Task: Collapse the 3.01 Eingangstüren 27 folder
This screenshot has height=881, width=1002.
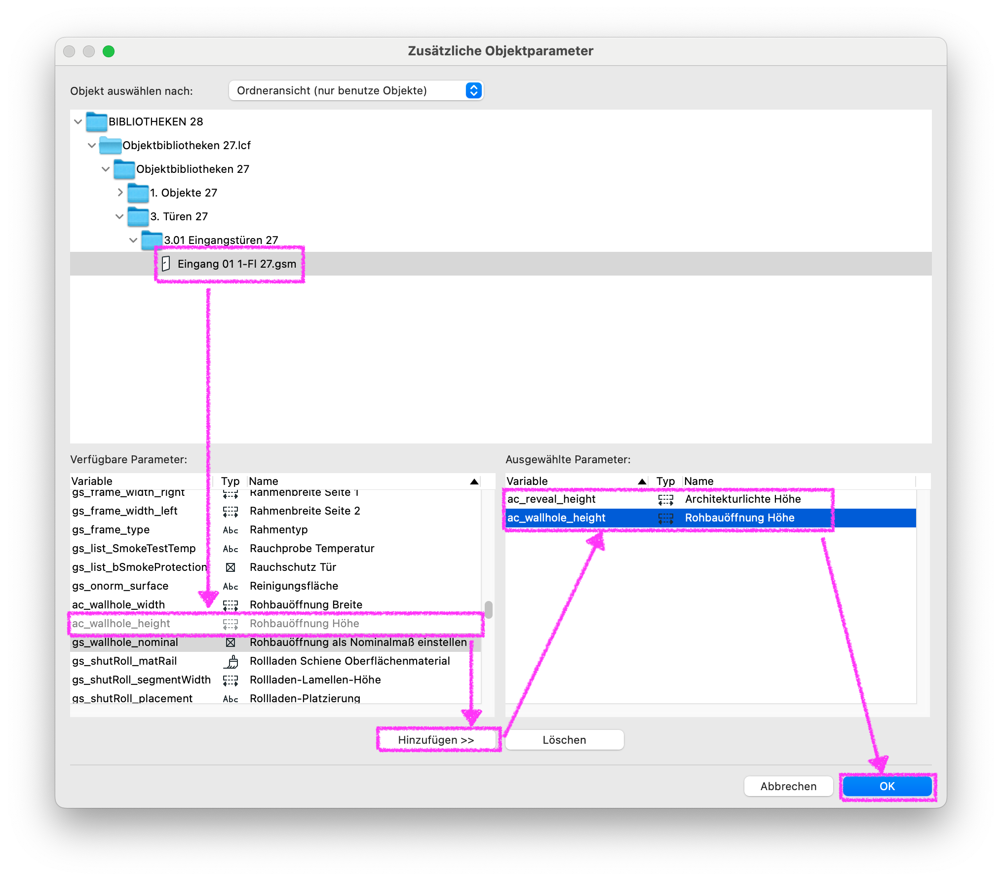Action: click(x=133, y=240)
